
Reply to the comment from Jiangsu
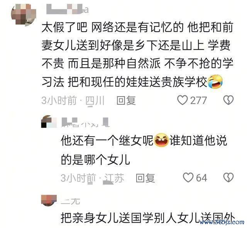[145, 178]
